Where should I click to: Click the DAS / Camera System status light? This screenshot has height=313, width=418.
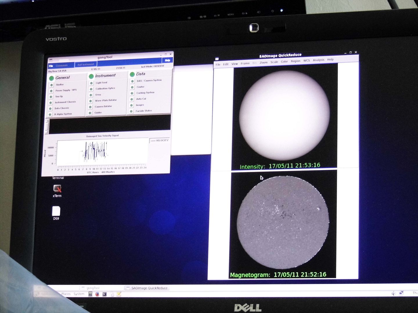133,81
